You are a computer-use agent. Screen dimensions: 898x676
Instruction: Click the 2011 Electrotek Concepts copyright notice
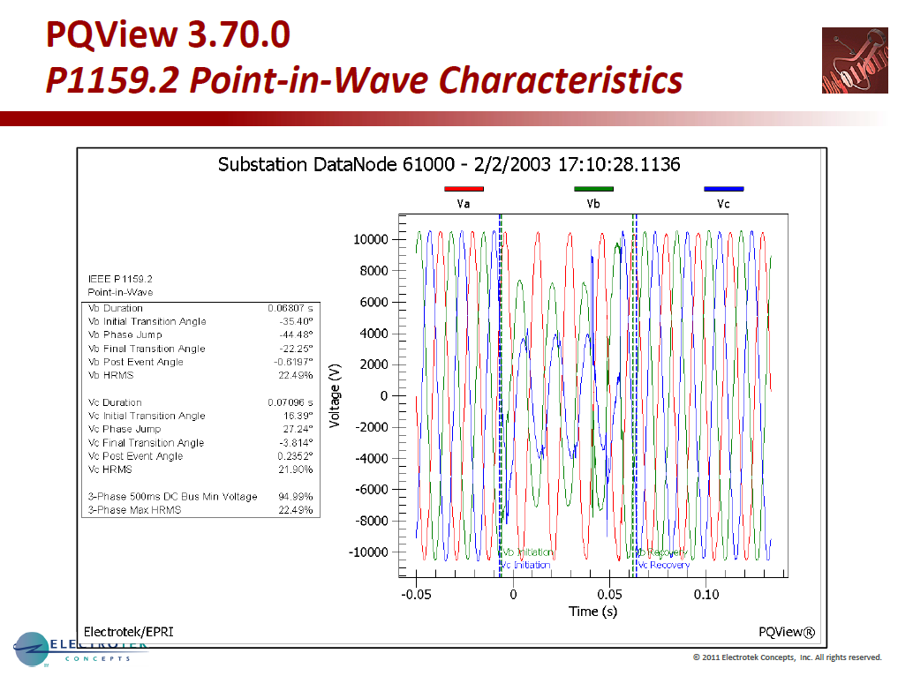pyautogui.click(x=786, y=657)
